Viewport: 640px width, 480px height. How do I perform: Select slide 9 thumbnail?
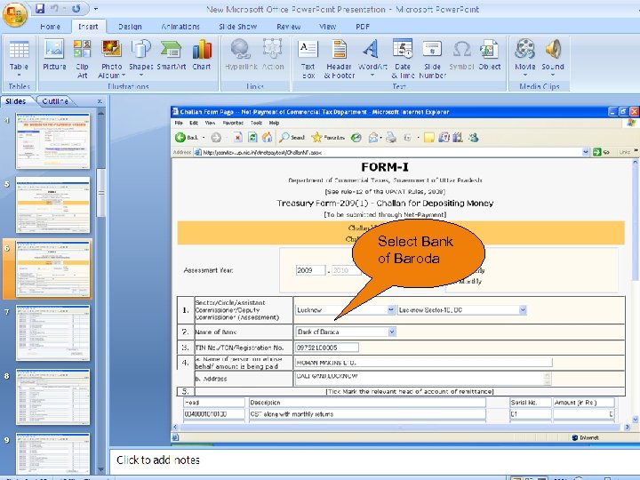(x=52, y=453)
